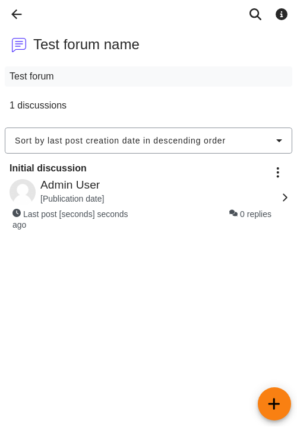Click the Publication date text
The image size is (297, 427).
72,199
